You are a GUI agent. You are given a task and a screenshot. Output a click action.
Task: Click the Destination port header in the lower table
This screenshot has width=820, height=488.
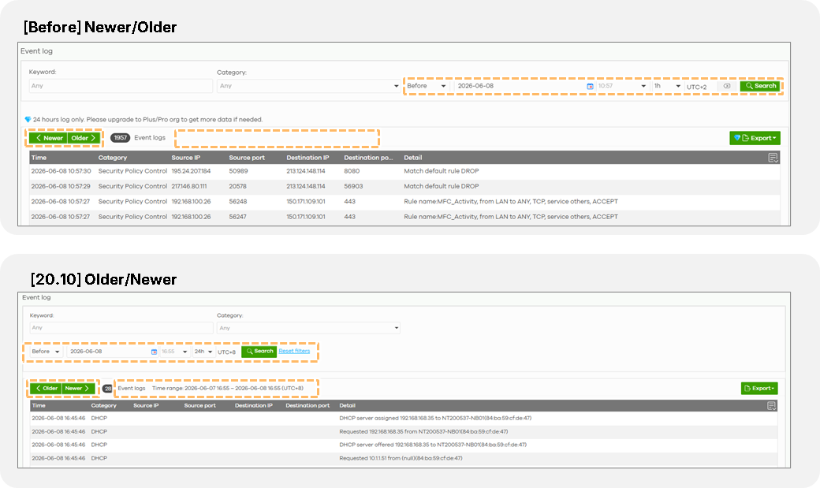tap(307, 405)
